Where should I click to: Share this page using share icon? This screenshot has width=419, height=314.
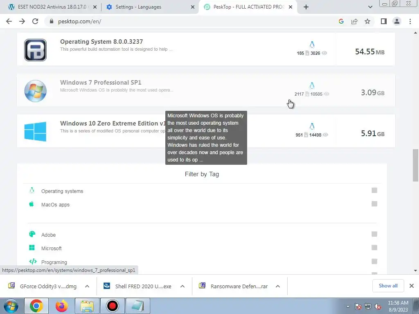[354, 21]
